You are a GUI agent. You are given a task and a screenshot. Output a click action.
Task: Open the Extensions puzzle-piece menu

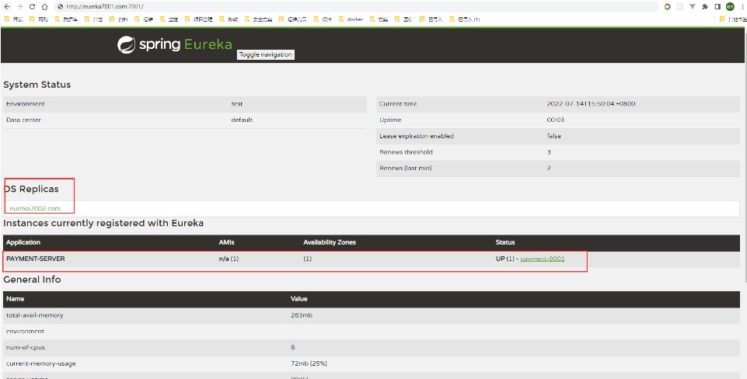pos(705,7)
